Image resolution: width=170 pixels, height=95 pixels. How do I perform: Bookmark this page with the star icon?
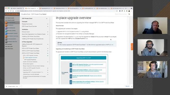(117, 11)
